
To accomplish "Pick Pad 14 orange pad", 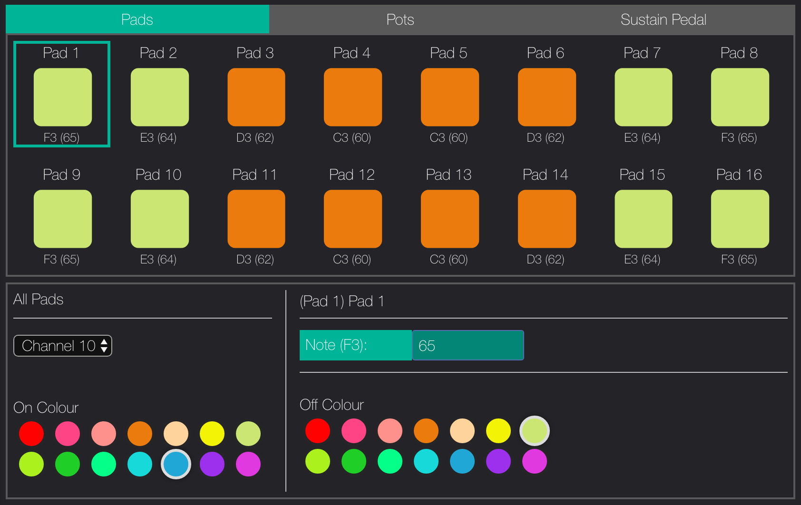I will click(547, 219).
